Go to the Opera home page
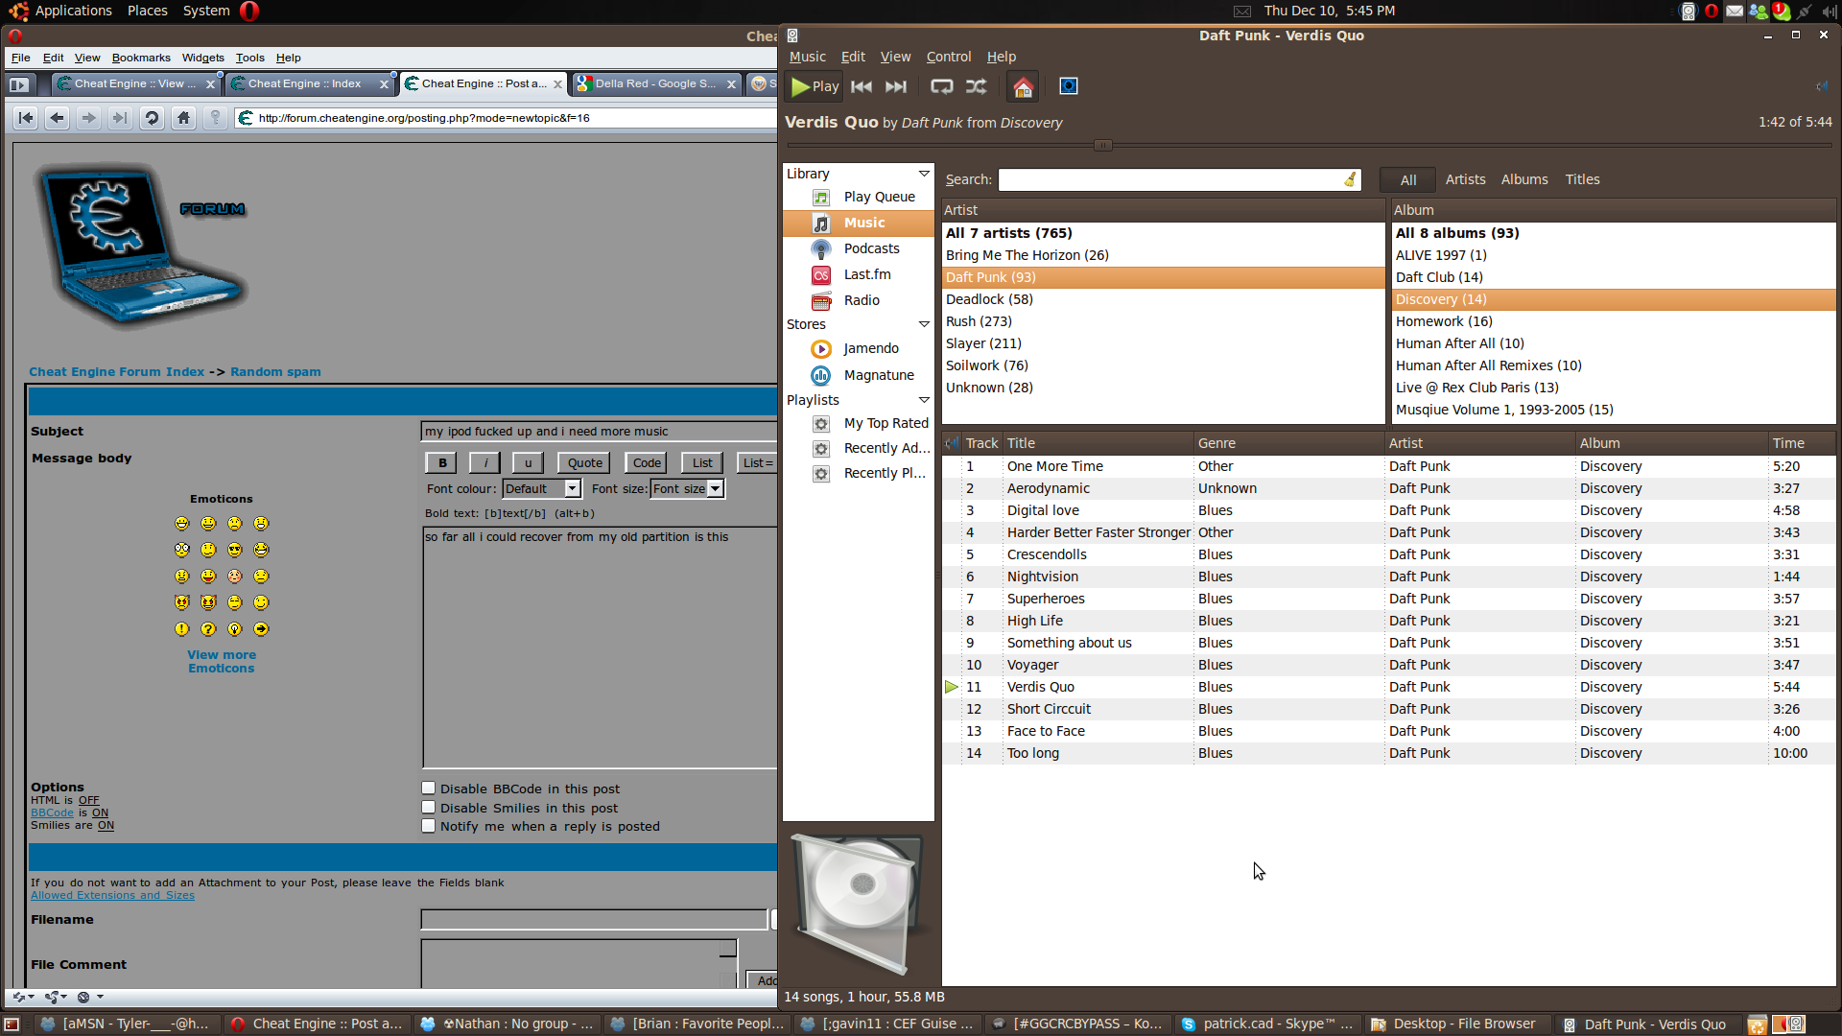The width and height of the screenshot is (1842, 1036). pos(183,118)
